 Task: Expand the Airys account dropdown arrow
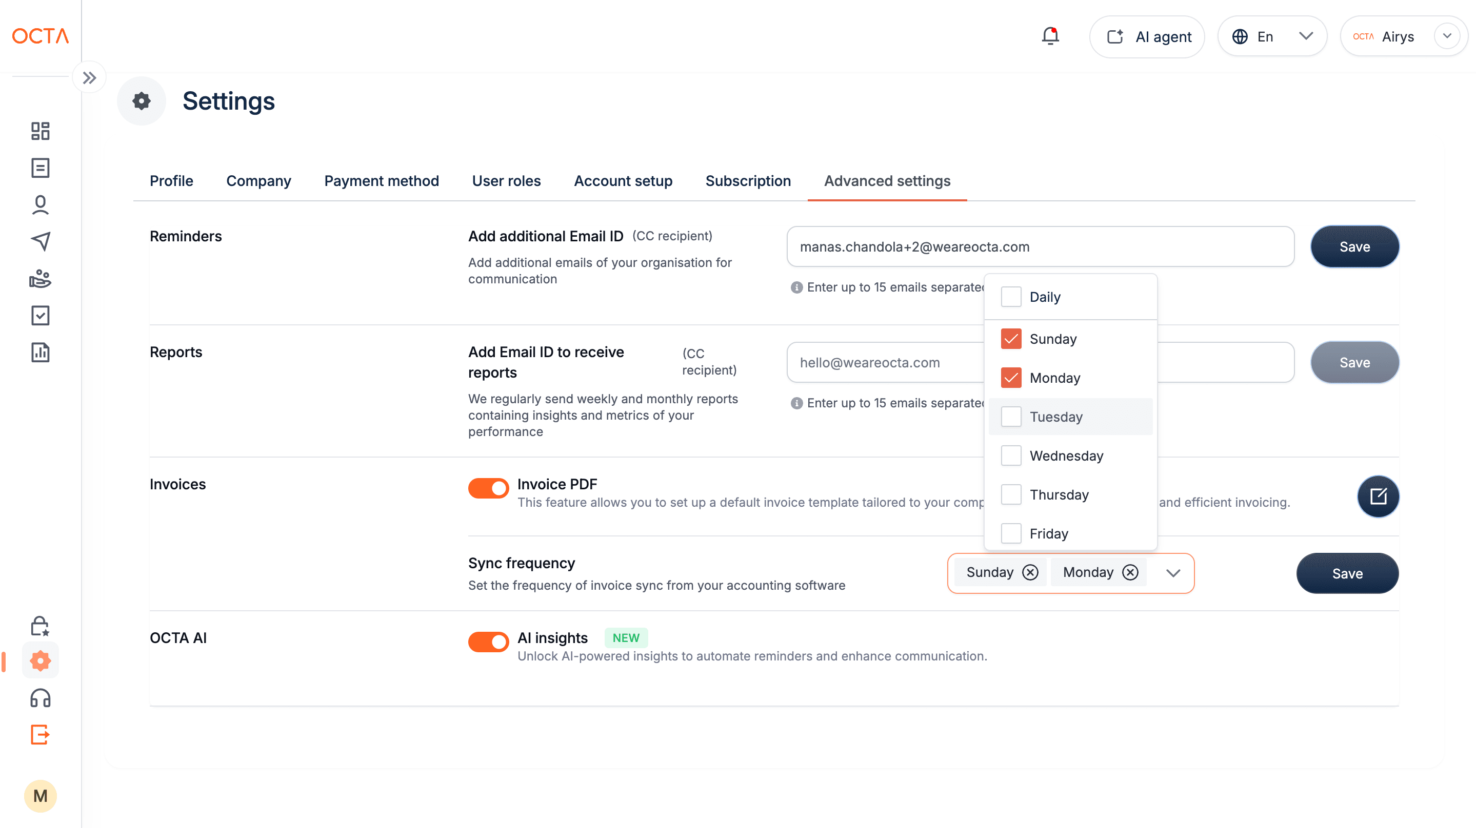(x=1447, y=36)
